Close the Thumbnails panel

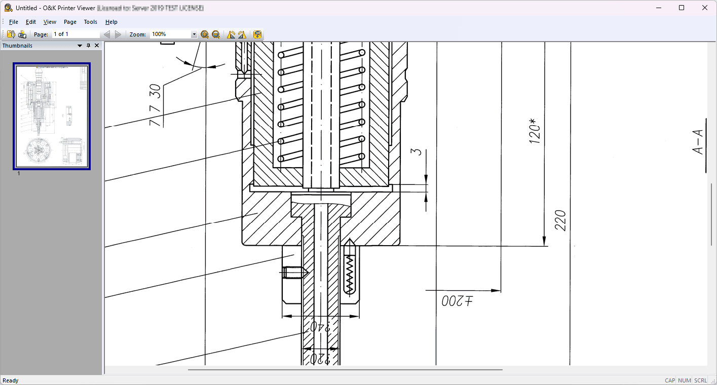(97, 46)
